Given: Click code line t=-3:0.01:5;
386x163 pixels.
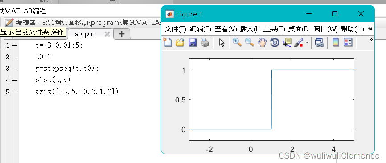Looking at the screenshot, I should point(58,45).
